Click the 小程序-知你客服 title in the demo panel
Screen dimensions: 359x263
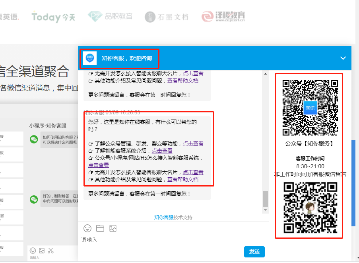[48, 126]
